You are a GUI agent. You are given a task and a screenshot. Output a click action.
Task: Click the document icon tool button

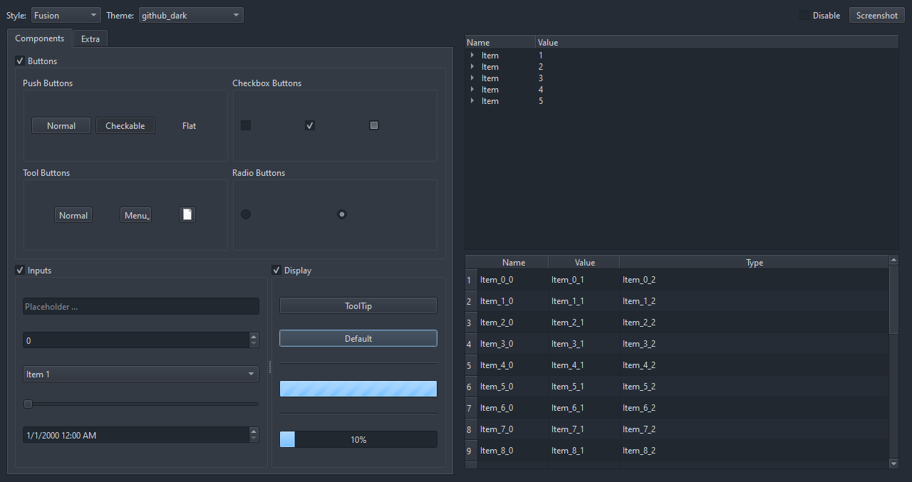pyautogui.click(x=187, y=214)
